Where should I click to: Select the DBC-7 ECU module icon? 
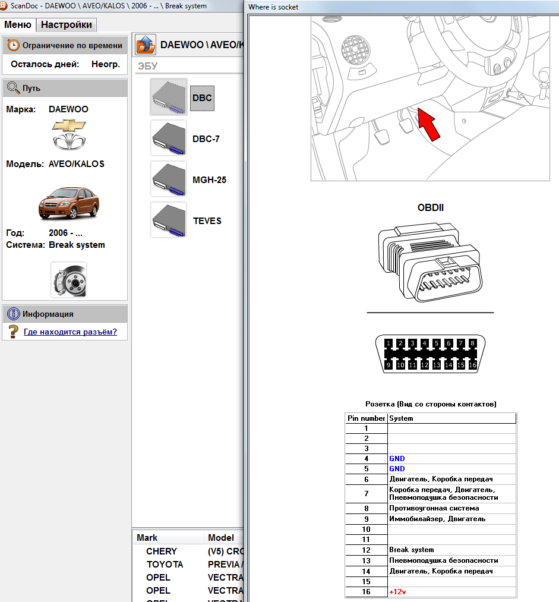pos(169,138)
